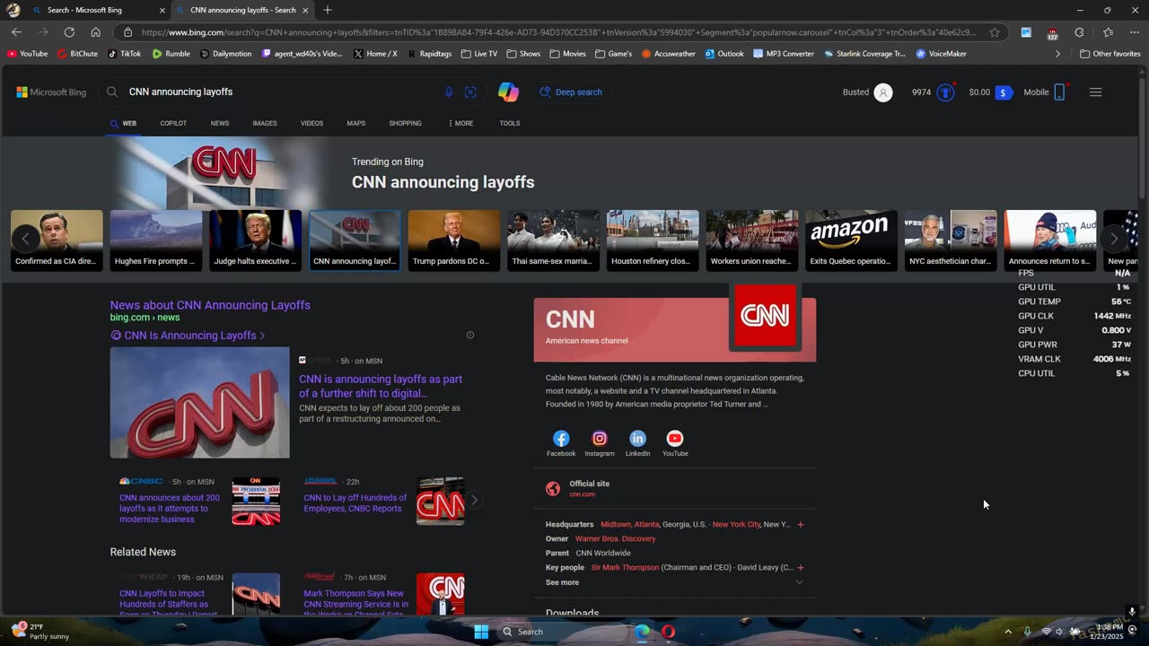Viewport: 1149px width, 646px height.
Task: Open 'CNN announces about 200 layoffs' CNBC article
Action: [170, 509]
